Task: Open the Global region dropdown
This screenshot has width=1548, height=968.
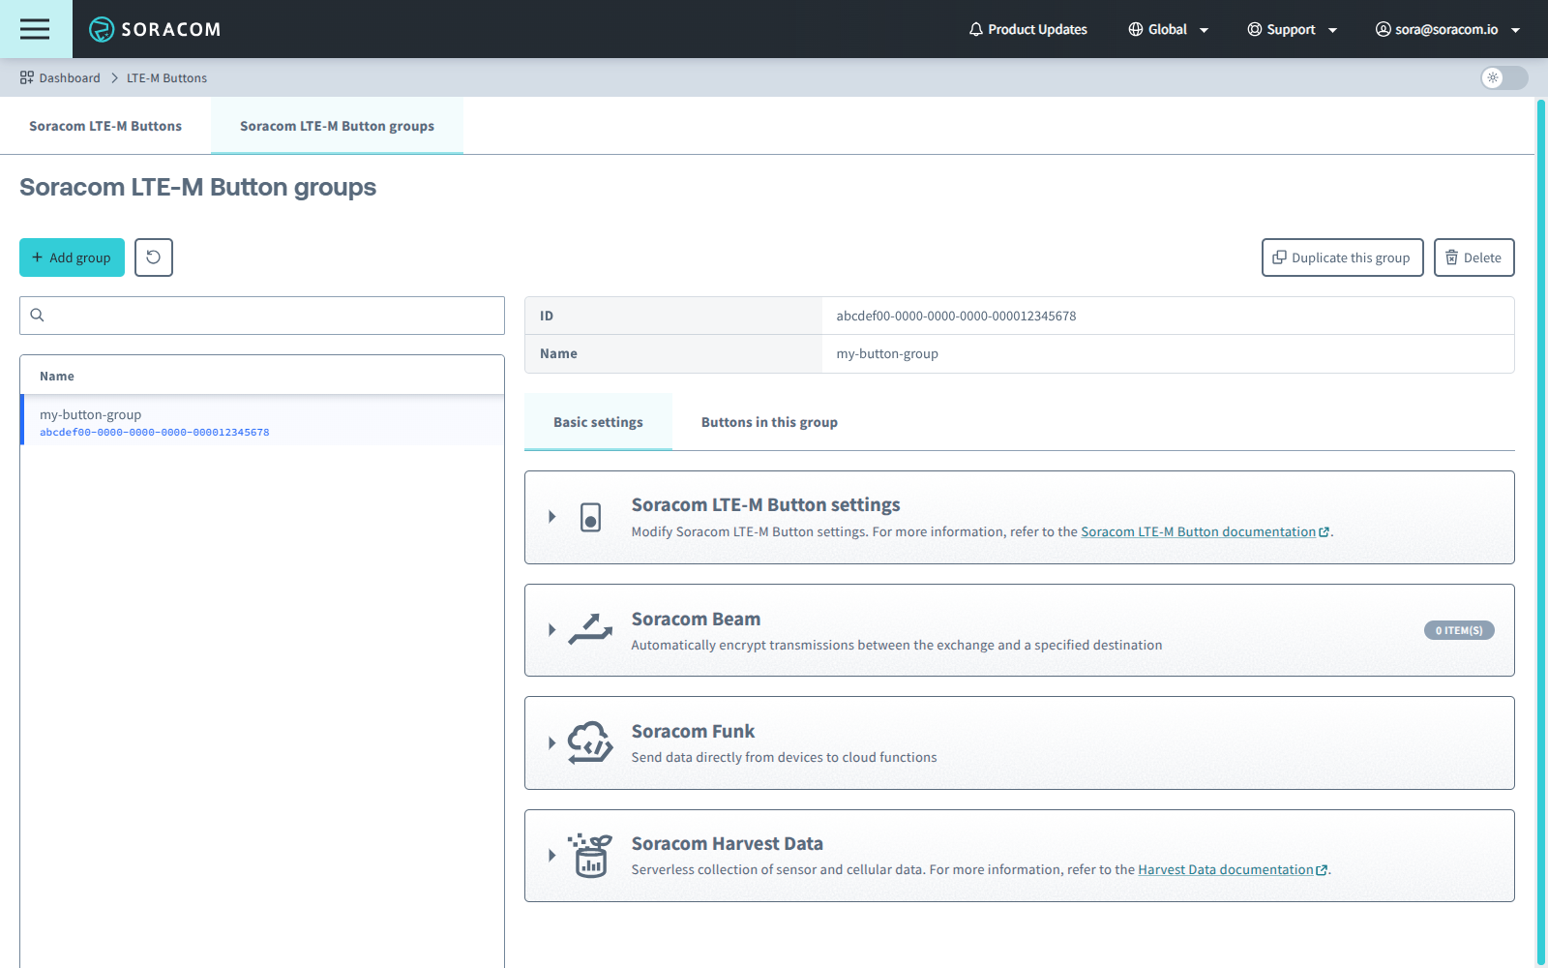Action: pyautogui.click(x=1168, y=29)
